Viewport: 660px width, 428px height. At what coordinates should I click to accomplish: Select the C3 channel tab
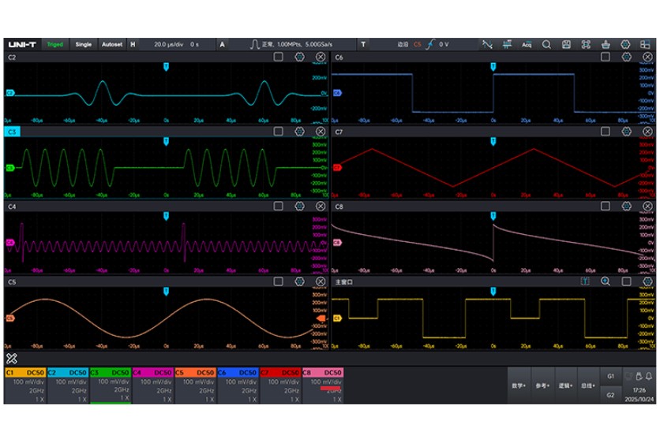tap(111, 372)
